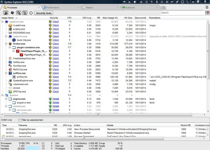Click the process list horizontal scrollbar

pos(98,115)
